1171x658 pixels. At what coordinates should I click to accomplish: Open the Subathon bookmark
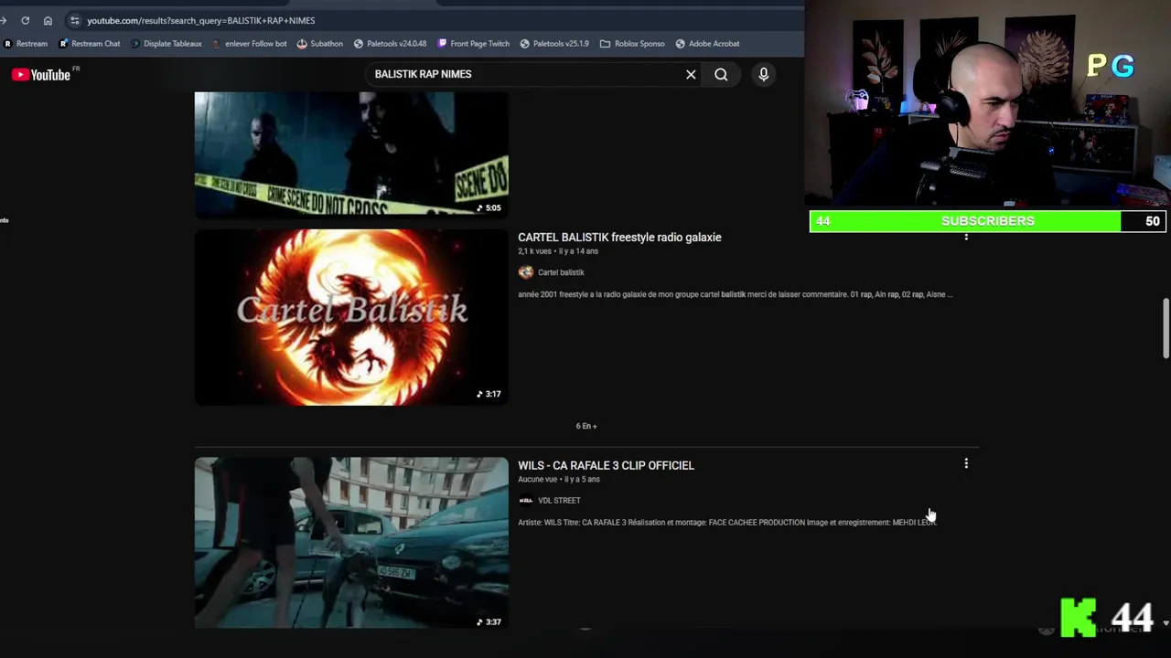point(320,43)
